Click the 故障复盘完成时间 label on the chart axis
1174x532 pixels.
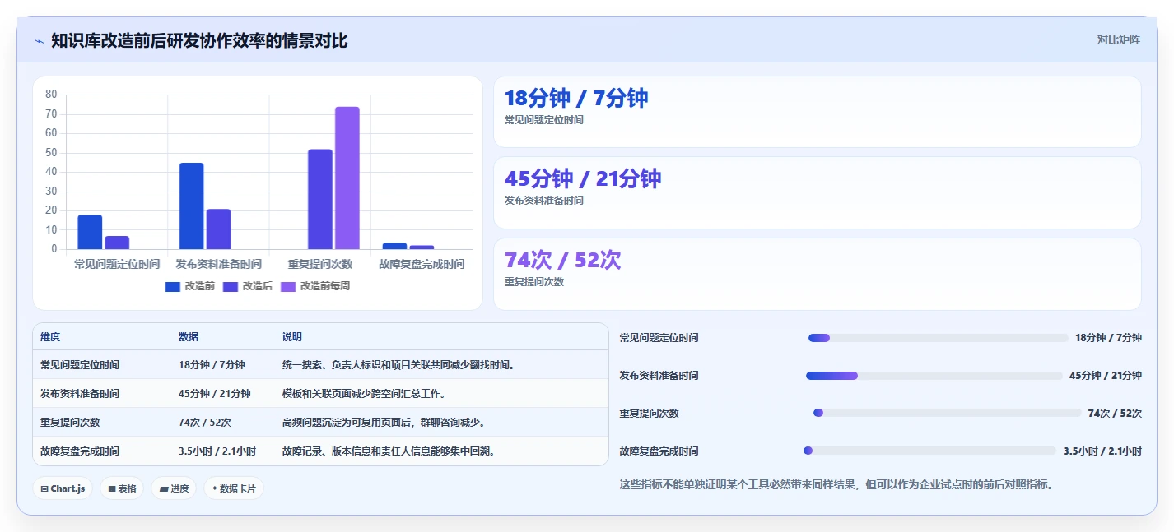click(x=422, y=265)
